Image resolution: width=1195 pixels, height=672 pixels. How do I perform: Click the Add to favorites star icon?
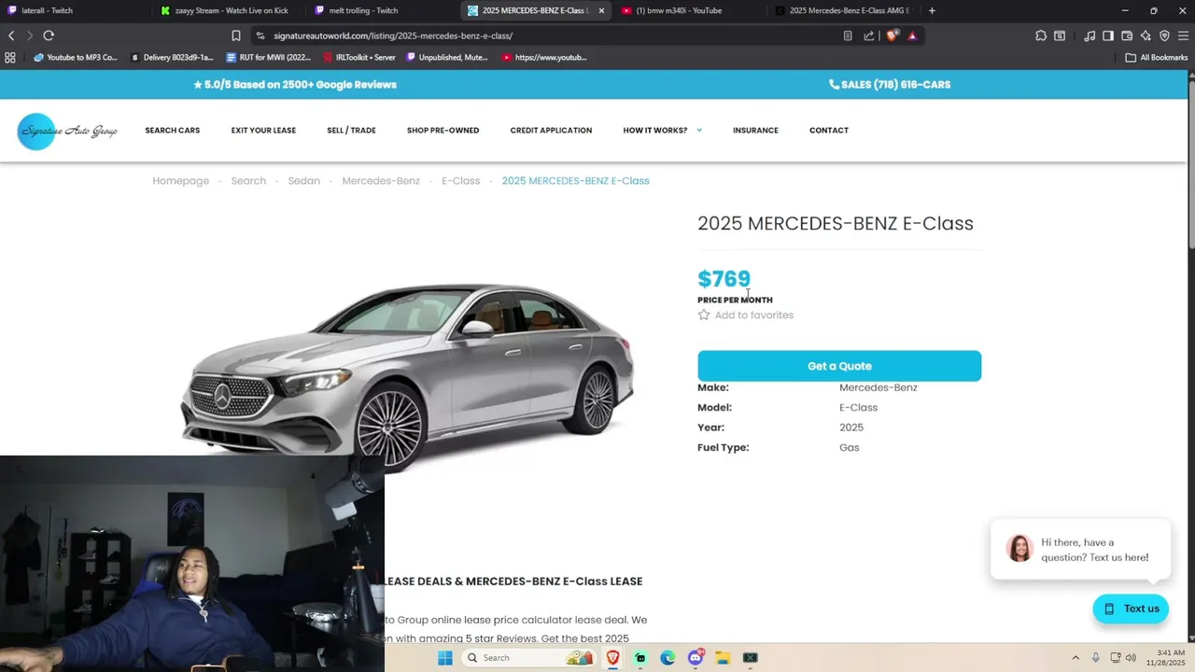(x=704, y=315)
